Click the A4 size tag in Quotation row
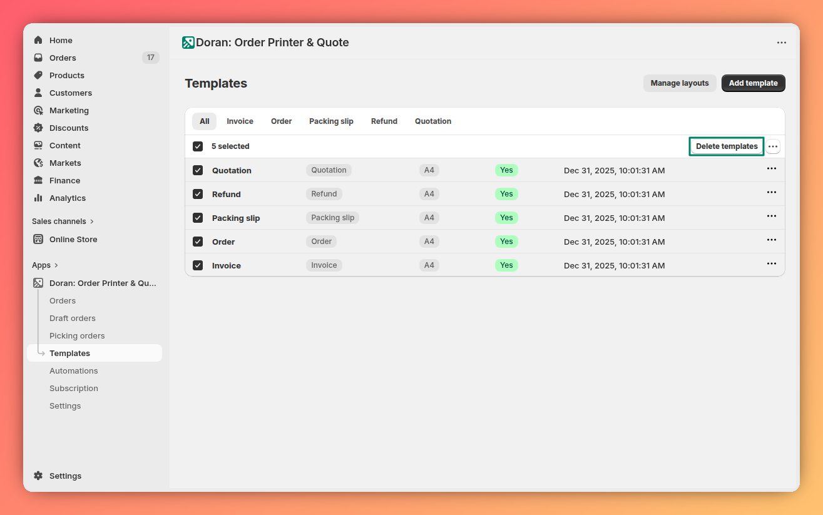The height and width of the screenshot is (515, 823). pyautogui.click(x=429, y=170)
